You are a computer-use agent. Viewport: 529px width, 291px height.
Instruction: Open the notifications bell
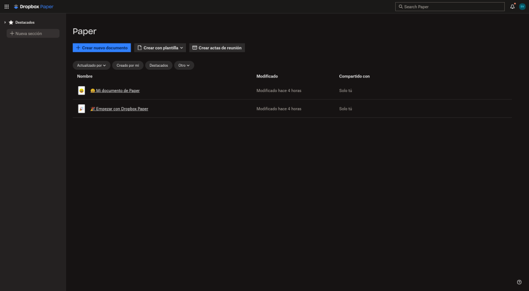(512, 7)
